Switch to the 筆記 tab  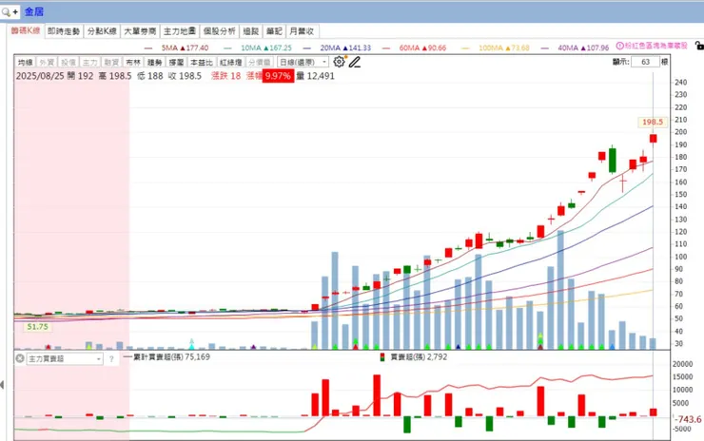274,31
